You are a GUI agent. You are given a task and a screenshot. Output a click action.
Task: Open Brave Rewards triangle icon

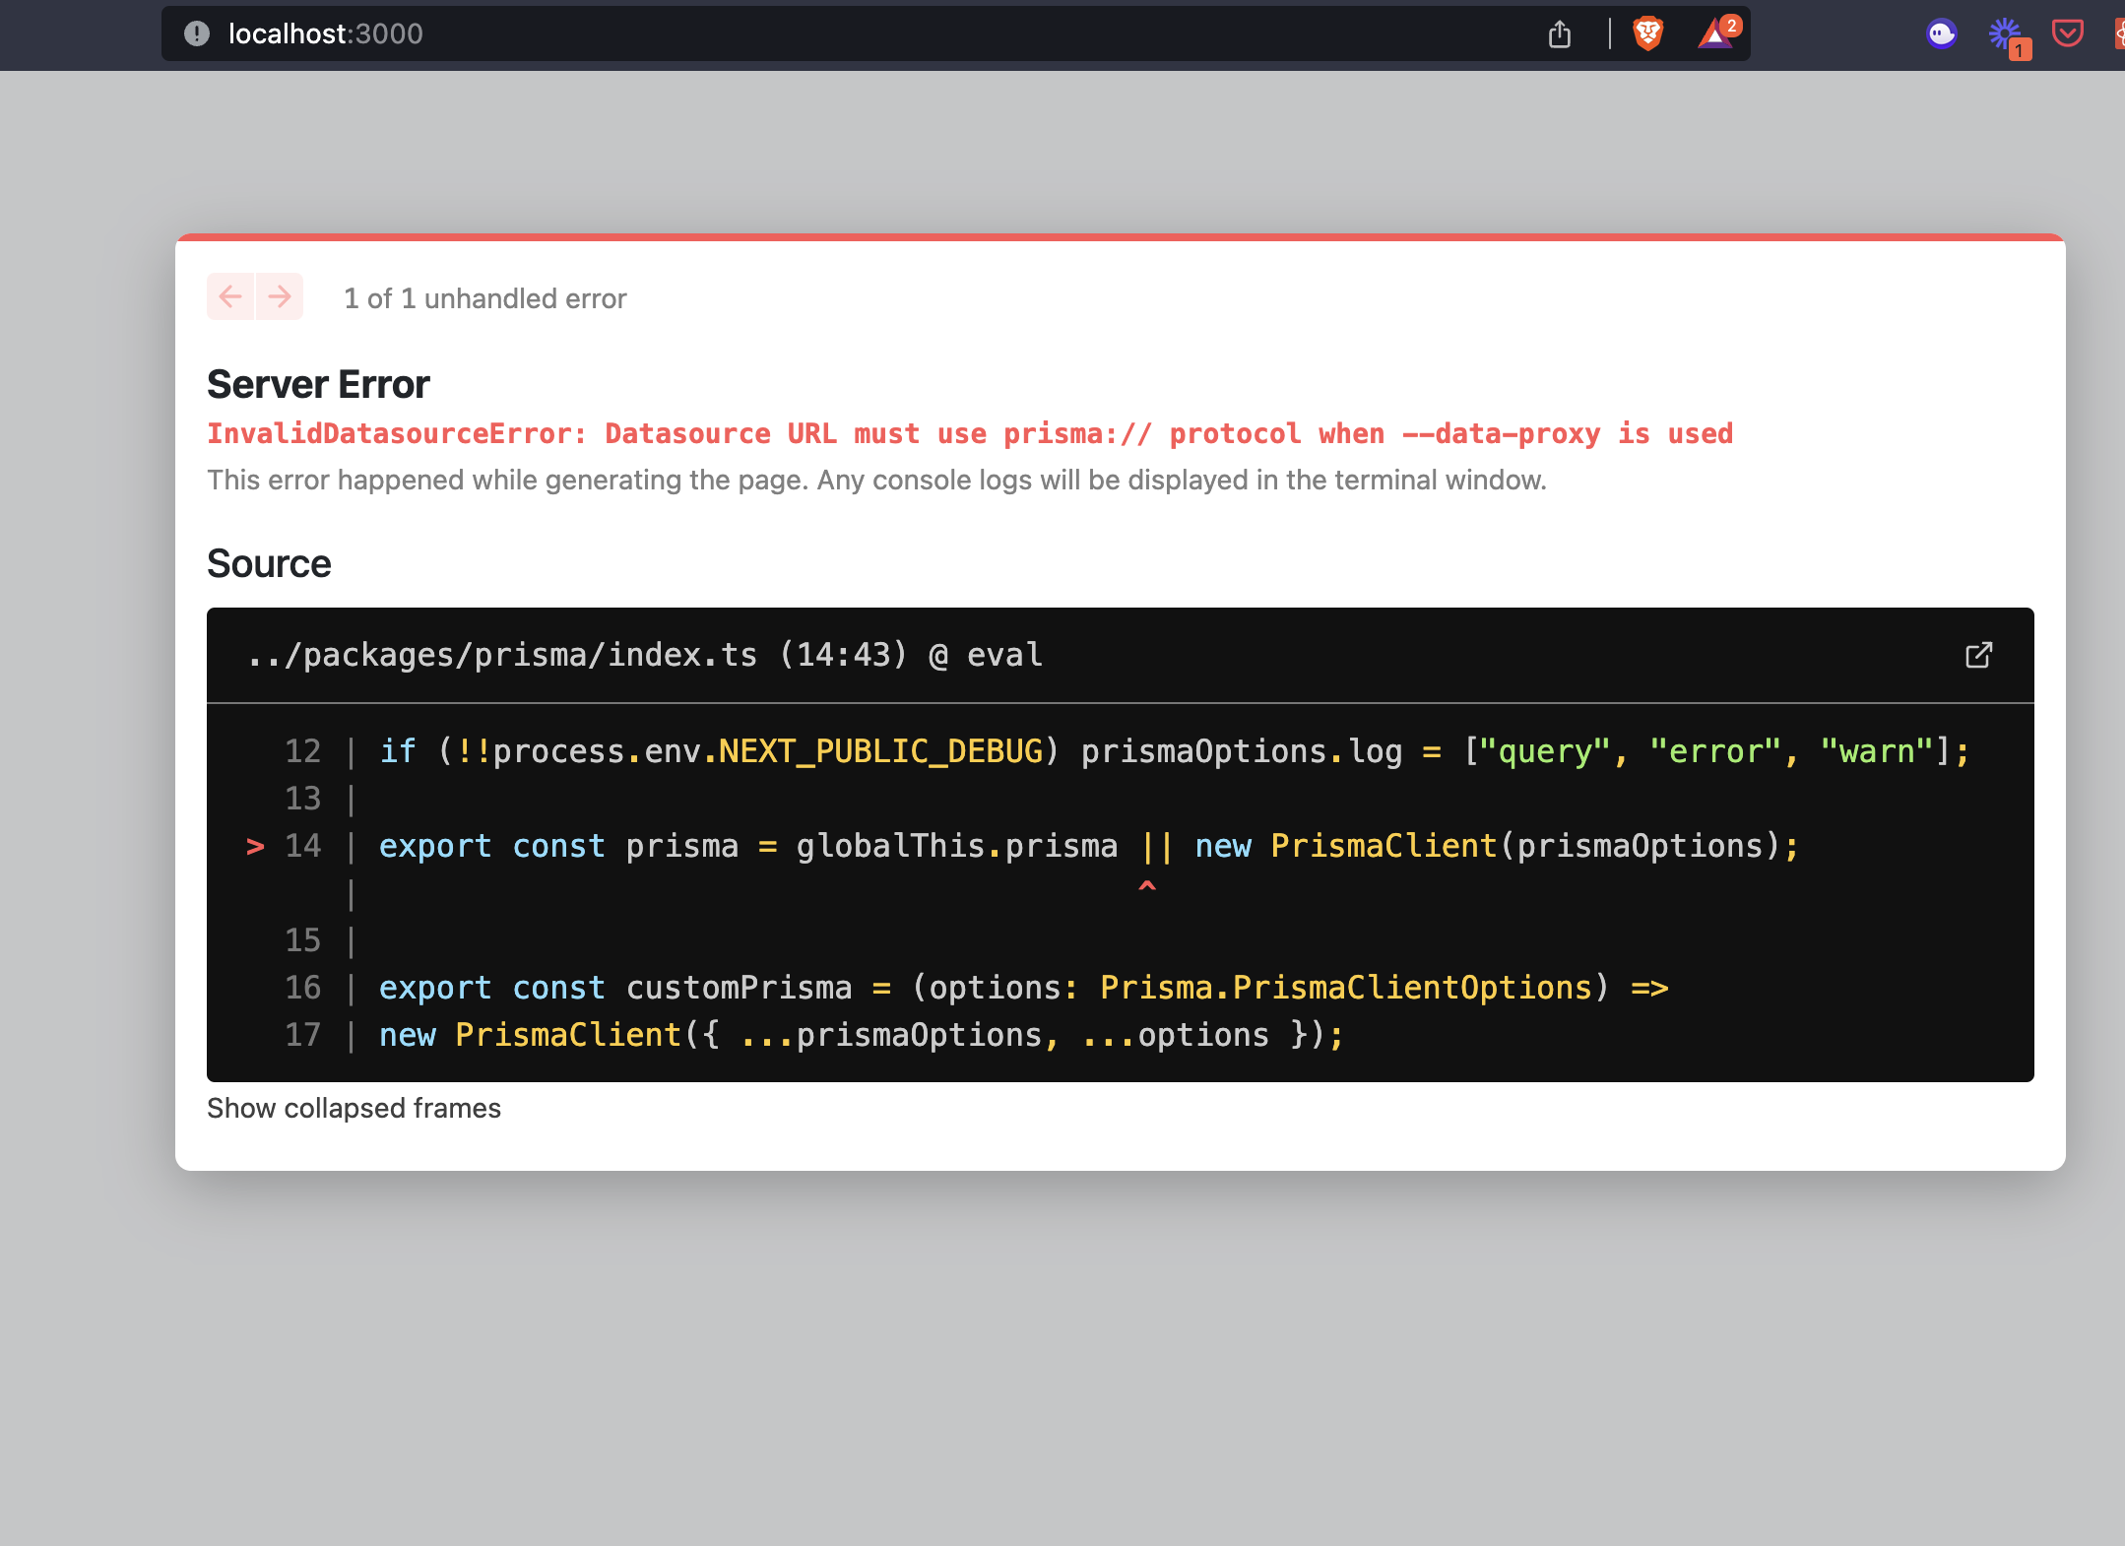(1714, 34)
